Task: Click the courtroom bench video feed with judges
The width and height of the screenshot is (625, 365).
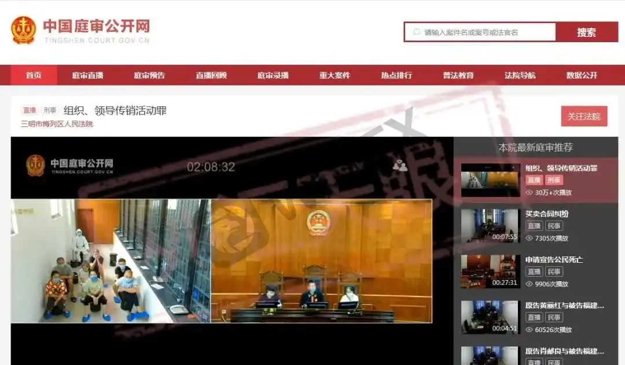Action: pos(321,261)
